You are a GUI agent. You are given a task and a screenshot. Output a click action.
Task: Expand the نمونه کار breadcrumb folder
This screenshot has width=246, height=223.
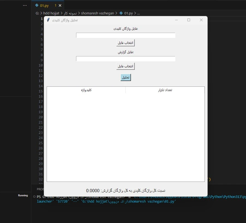71,13
